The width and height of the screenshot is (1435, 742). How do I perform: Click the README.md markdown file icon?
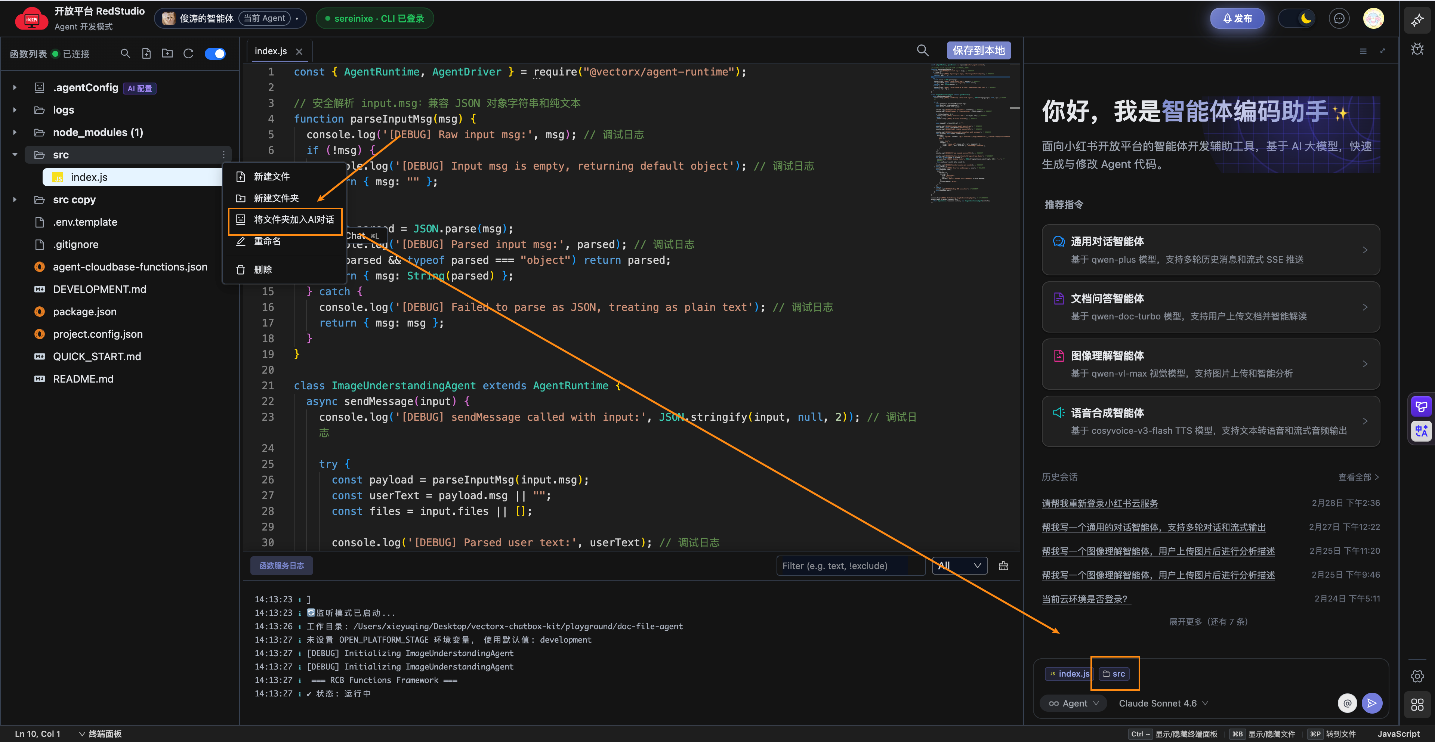(x=40, y=379)
